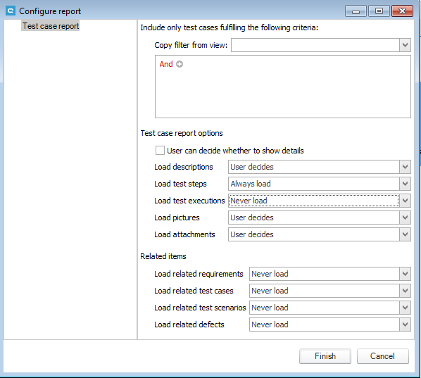
Task: Expand the Load descriptions dropdown arrow
Action: point(405,167)
